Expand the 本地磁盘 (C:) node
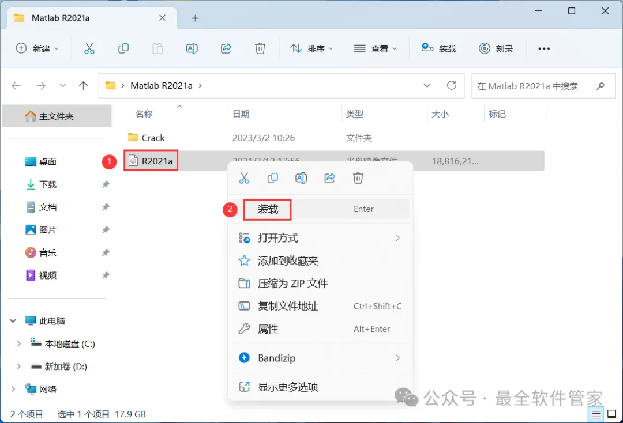 pos(18,343)
